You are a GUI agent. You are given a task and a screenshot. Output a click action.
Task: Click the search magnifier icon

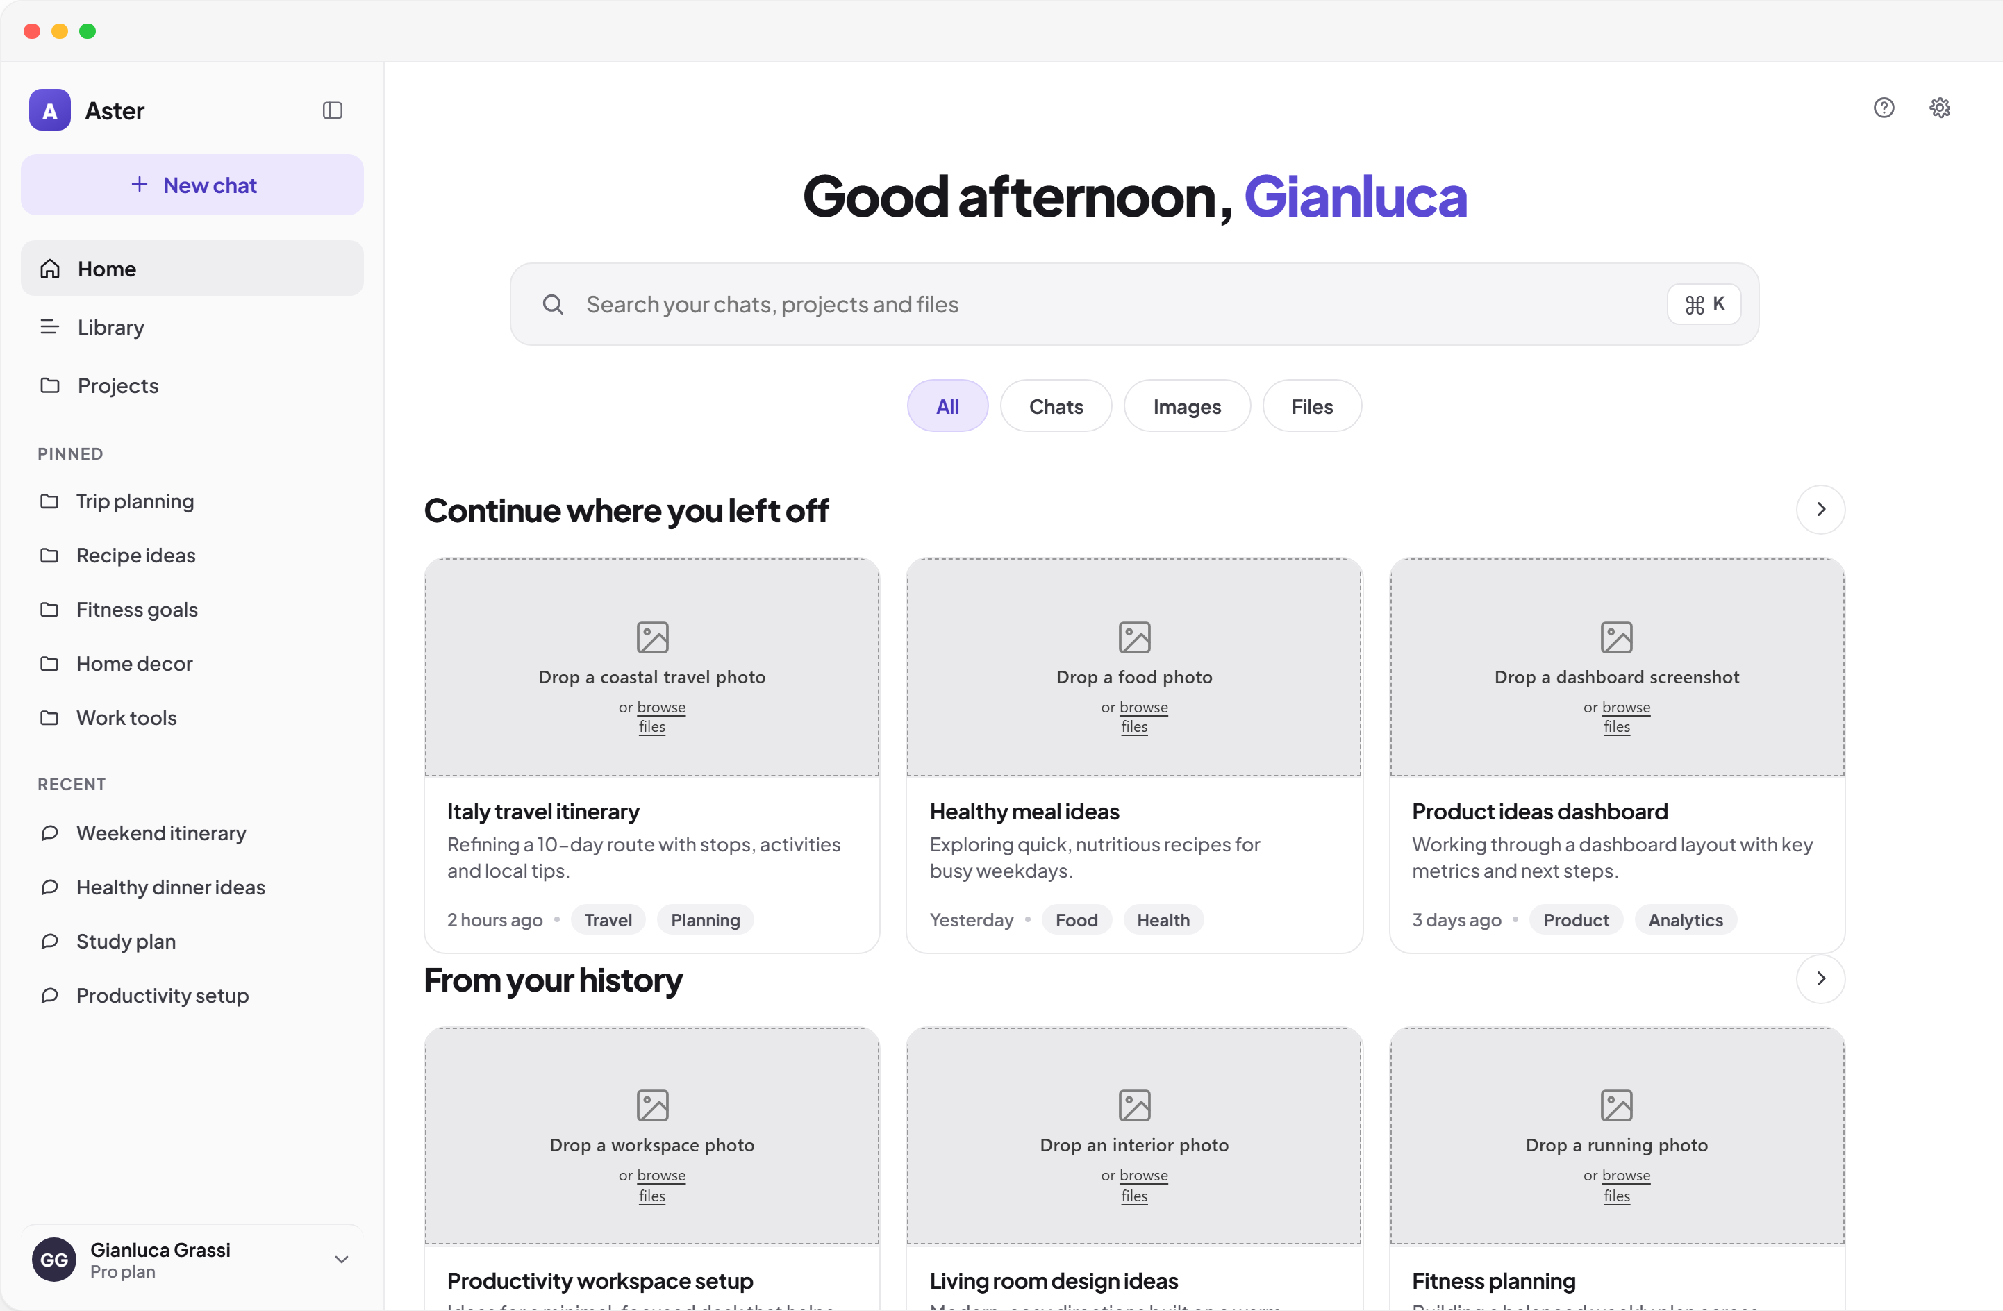pos(553,305)
